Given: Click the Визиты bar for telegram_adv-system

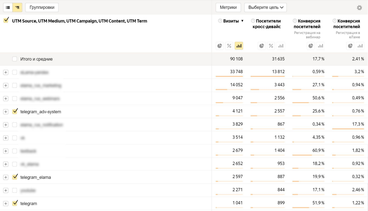Looking at the screenshot, I should 230,116.
